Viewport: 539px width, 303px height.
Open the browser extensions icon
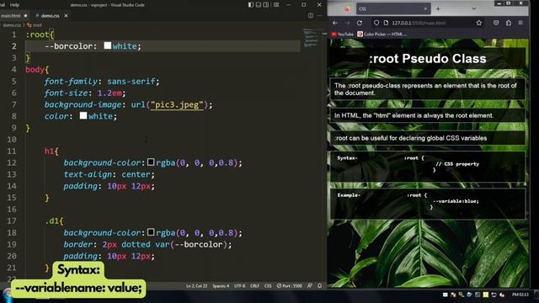coord(509,23)
